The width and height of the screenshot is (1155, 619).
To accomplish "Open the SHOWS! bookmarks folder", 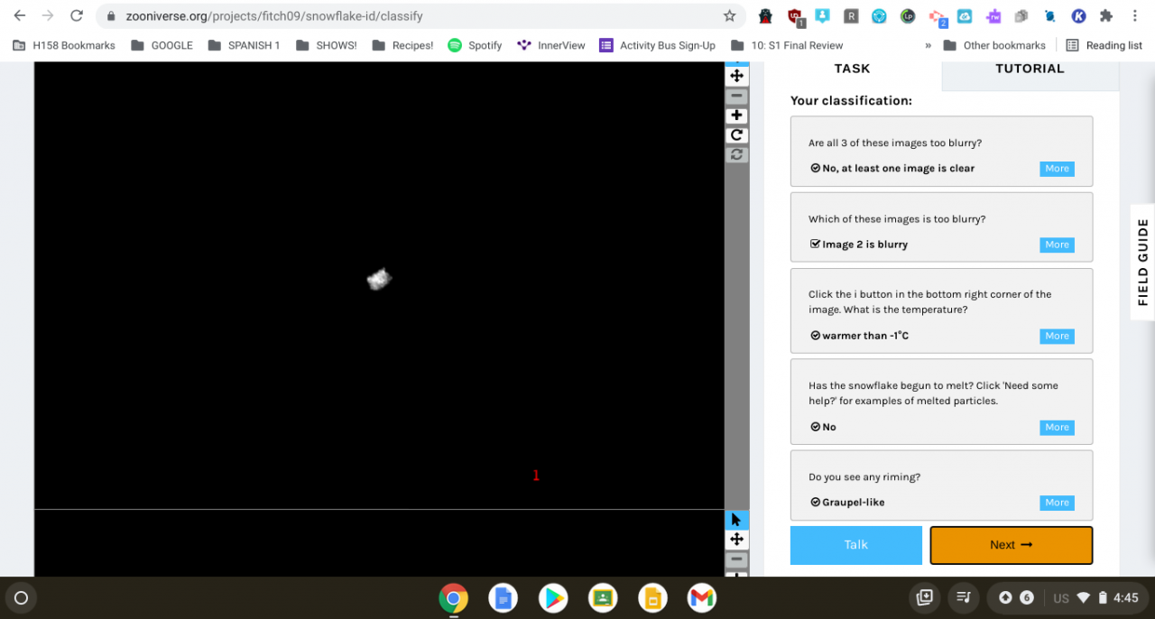I will click(326, 45).
